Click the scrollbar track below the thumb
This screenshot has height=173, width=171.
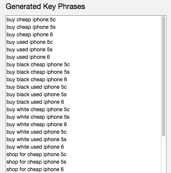pyautogui.click(x=163, y=155)
